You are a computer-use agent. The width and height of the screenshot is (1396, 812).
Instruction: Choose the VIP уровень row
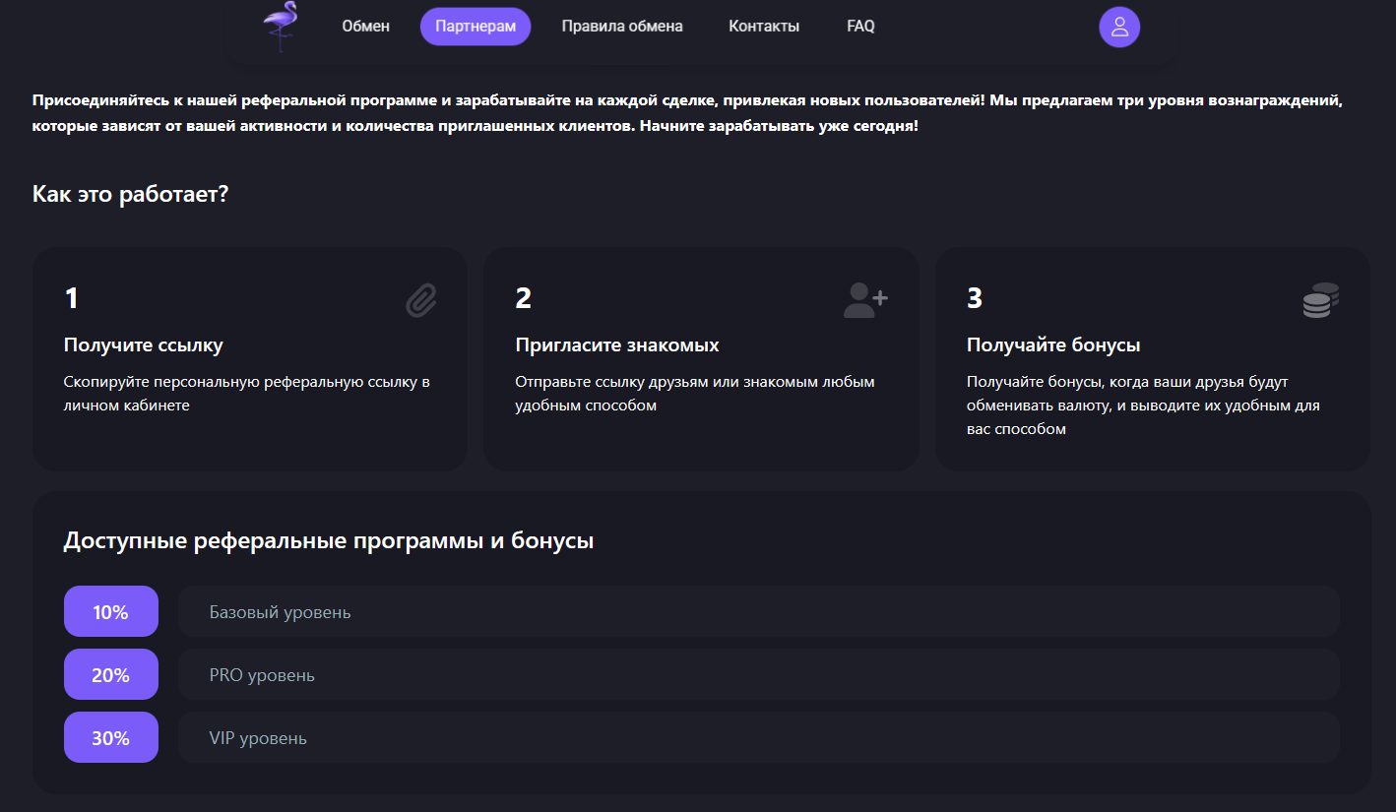tap(758, 738)
